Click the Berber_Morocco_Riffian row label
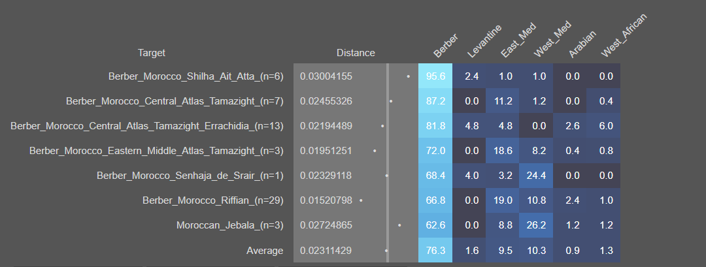706x267 pixels. point(212,200)
